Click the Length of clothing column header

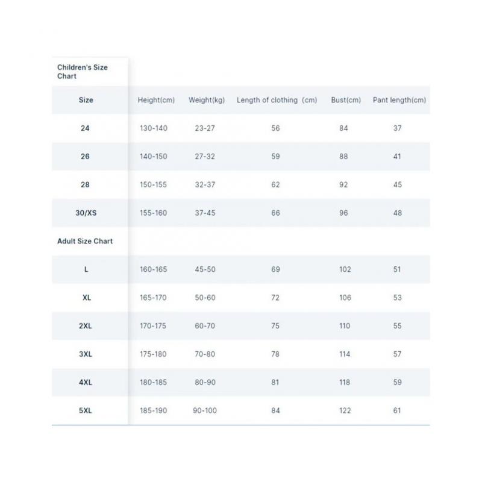pos(277,100)
